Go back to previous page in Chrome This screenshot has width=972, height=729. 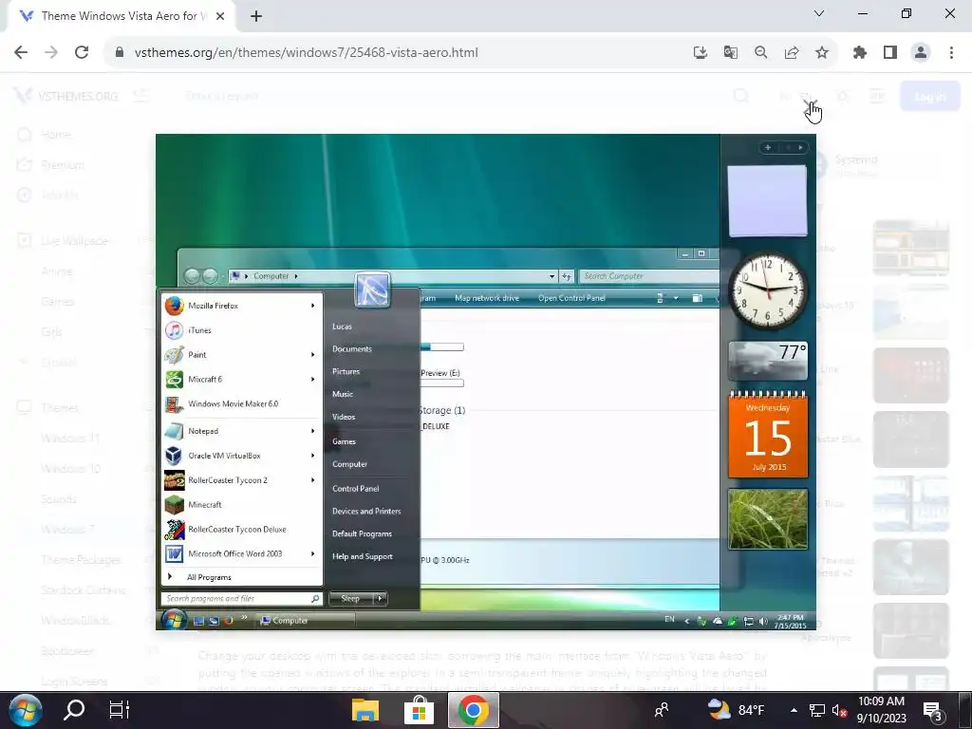click(21, 53)
